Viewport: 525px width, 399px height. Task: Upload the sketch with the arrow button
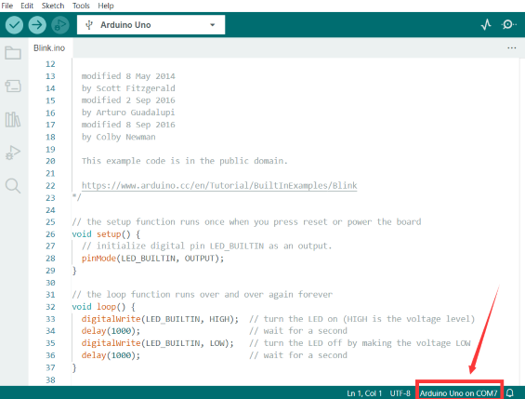37,25
